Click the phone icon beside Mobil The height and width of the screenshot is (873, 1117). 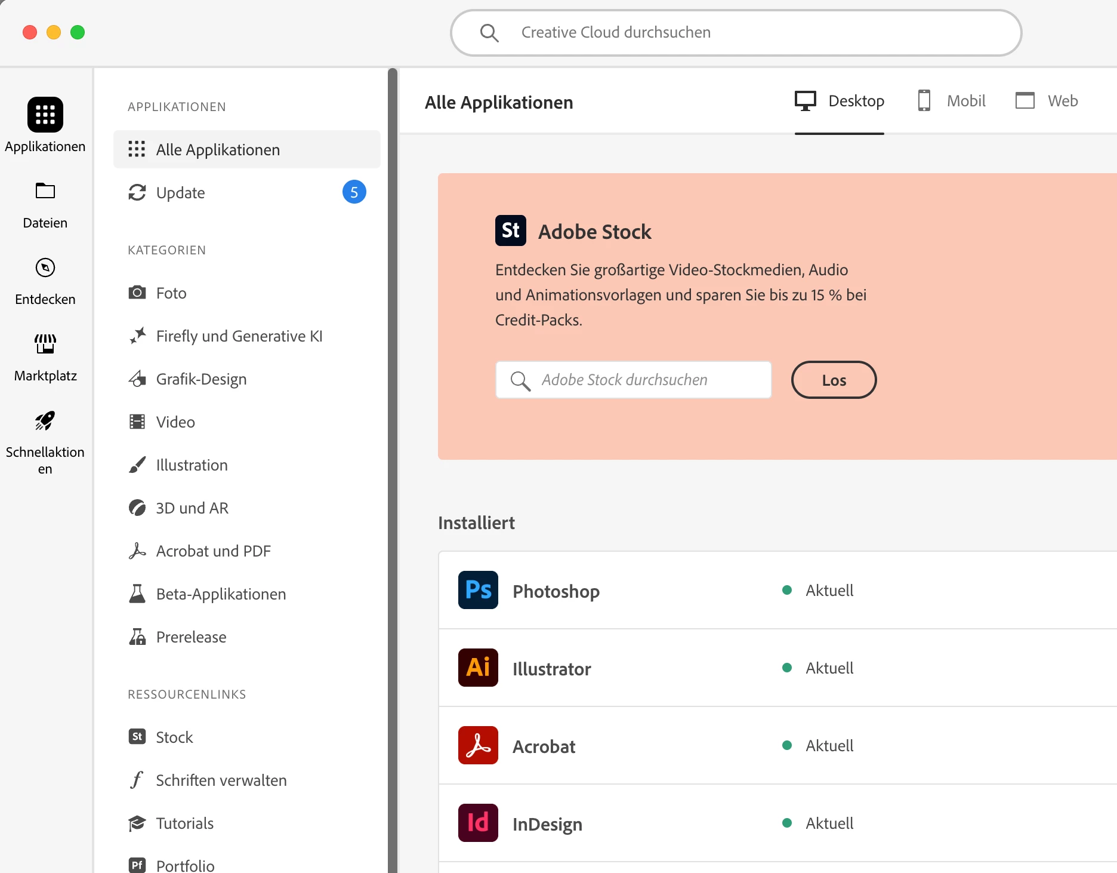point(924,100)
